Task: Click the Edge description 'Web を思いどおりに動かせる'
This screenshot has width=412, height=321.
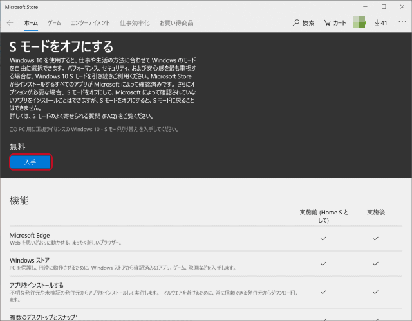Action: [x=66, y=243]
